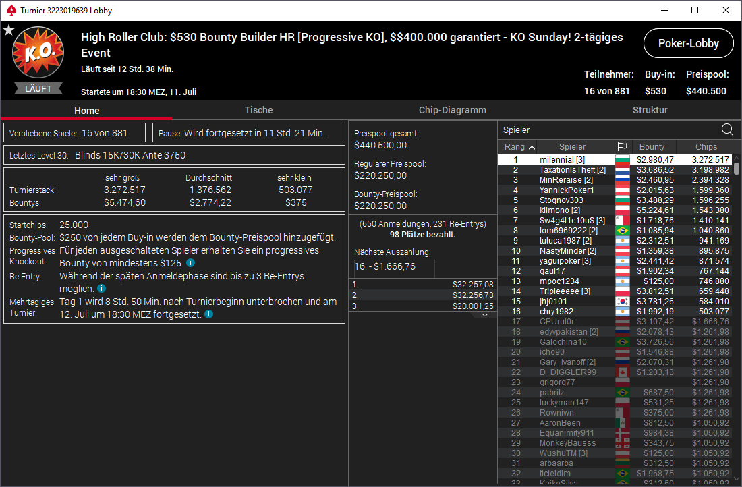Click second place payout $32.256,73
The width and height of the screenshot is (742, 487).
[x=422, y=295]
